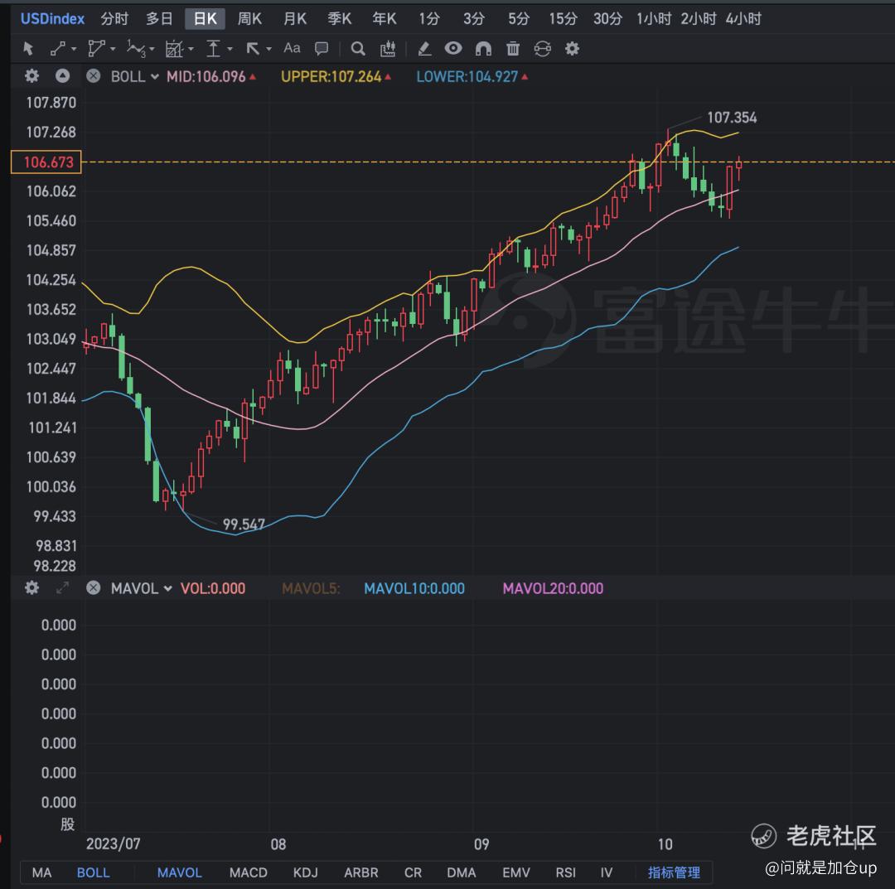The height and width of the screenshot is (889, 895).
Task: Expand the MAVOL indicator dropdown
Action: pyautogui.click(x=167, y=588)
